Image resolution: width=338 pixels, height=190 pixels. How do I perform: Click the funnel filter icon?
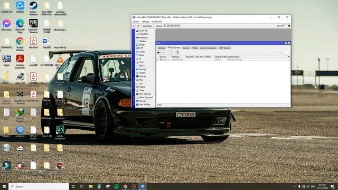click(177, 53)
